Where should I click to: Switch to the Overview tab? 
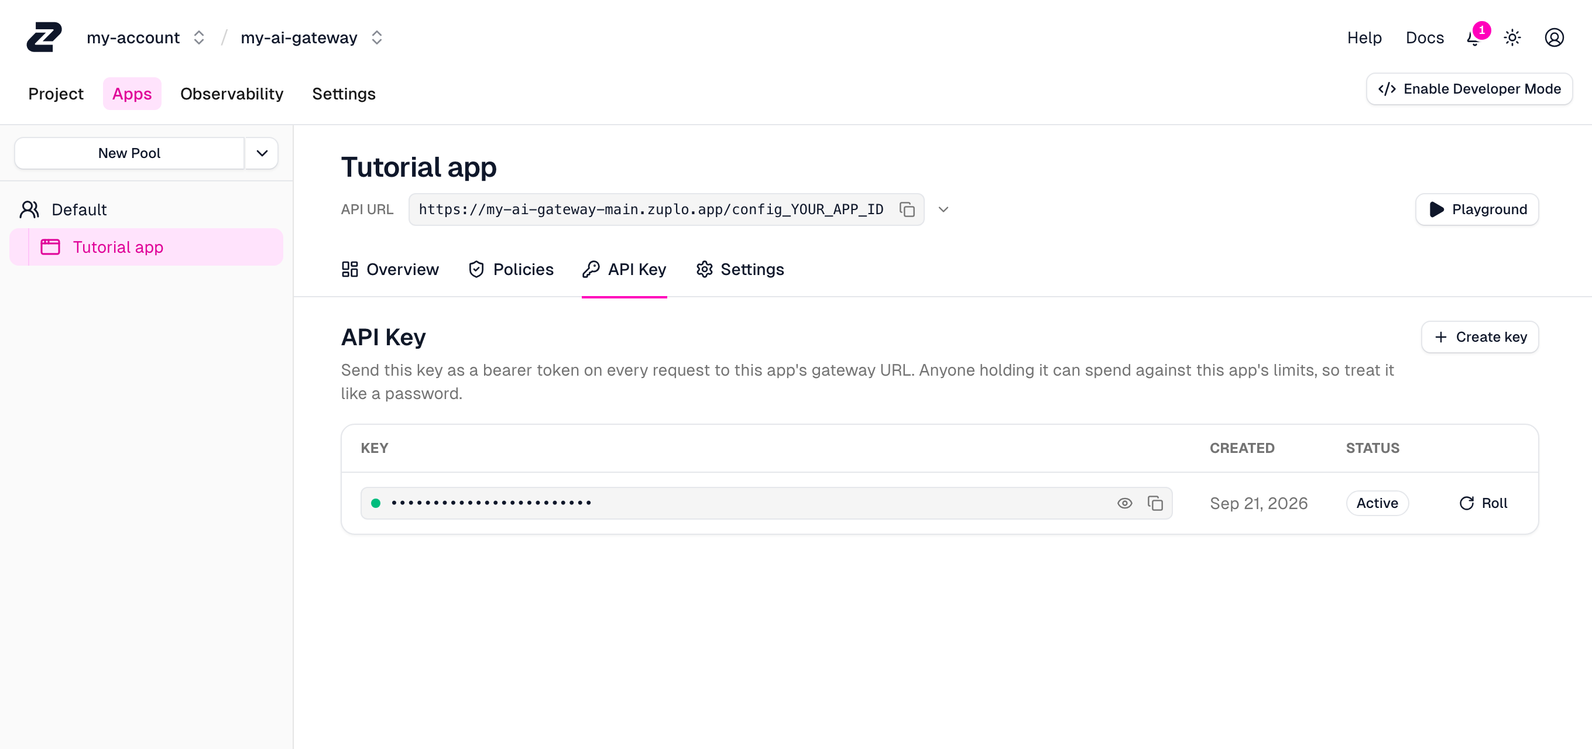tap(390, 269)
